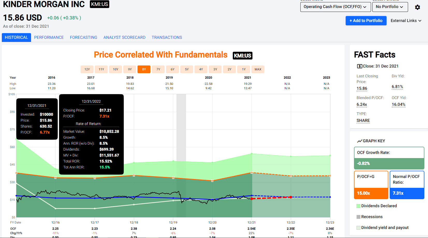Switch to the HISTORICAL tab
428x238 pixels.
pyautogui.click(x=16, y=38)
